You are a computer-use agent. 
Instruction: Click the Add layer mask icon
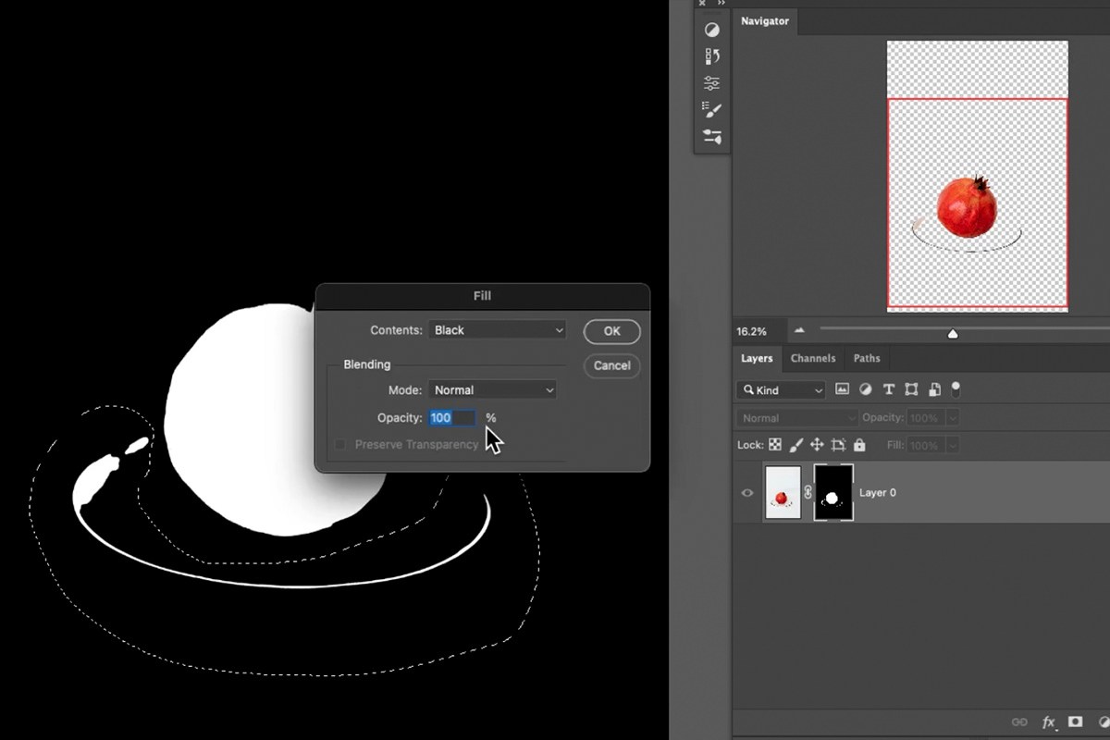coord(1076,721)
